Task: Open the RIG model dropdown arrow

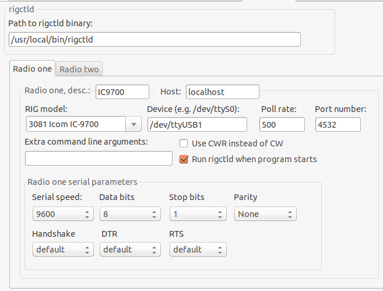Action: 133,124
